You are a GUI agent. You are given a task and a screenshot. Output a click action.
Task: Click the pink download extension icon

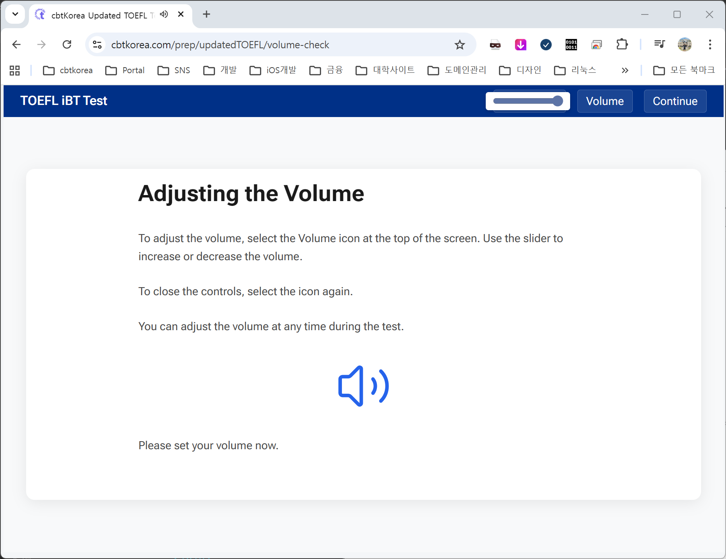(521, 45)
